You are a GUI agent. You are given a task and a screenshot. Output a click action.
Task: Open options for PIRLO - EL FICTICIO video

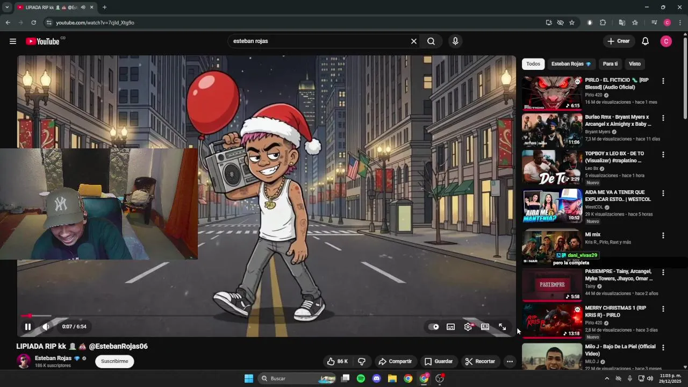pos(663,81)
